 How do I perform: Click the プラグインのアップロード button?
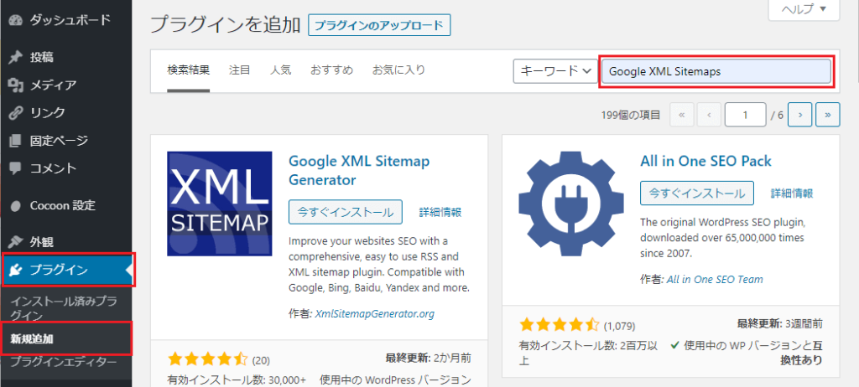click(379, 25)
